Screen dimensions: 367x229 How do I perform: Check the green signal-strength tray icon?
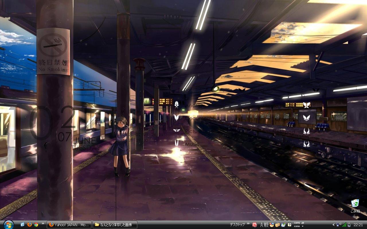point(344,225)
